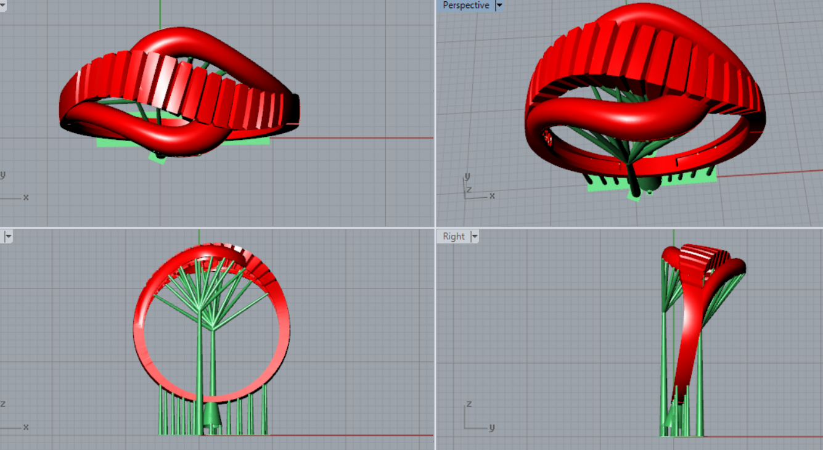This screenshot has height=450, width=823.
Task: Expand the Right viewport menu arrow
Action: tap(475, 236)
